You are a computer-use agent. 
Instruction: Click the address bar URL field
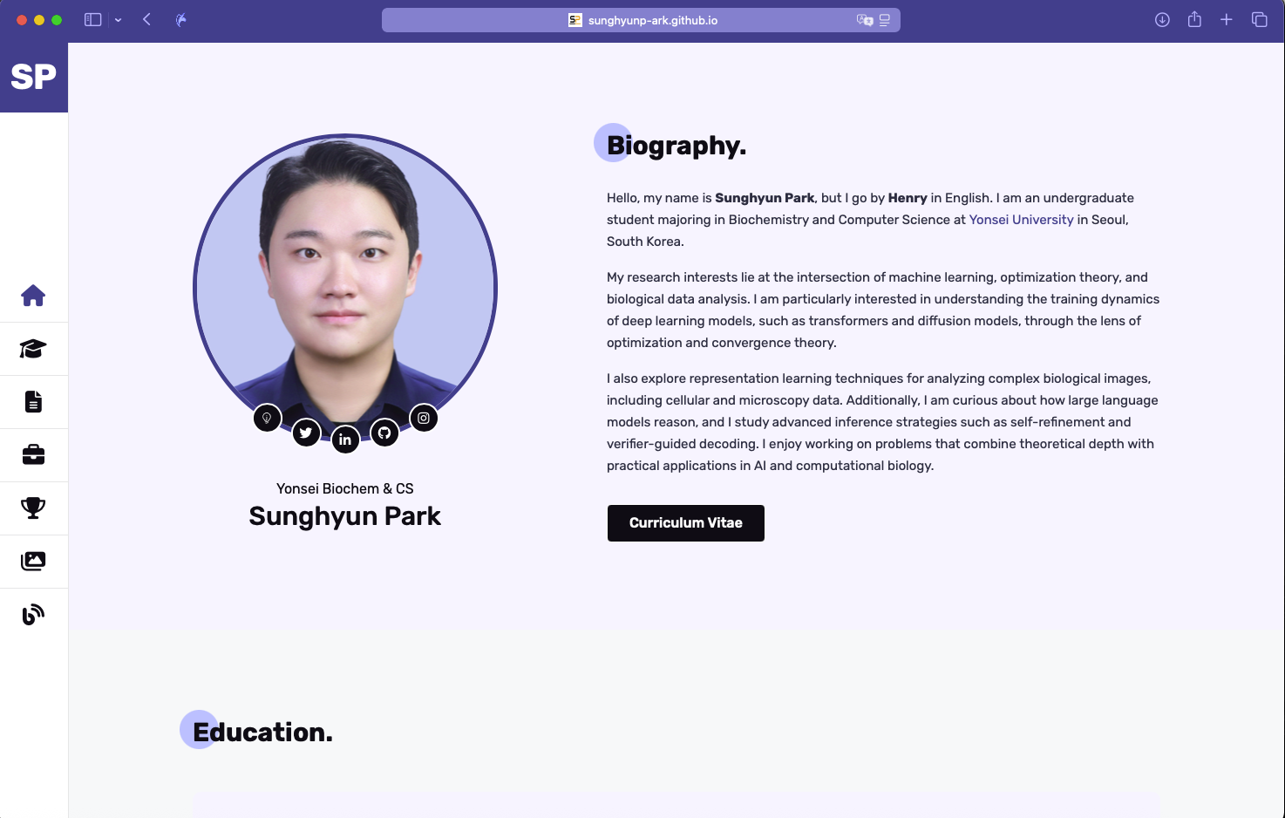click(641, 20)
